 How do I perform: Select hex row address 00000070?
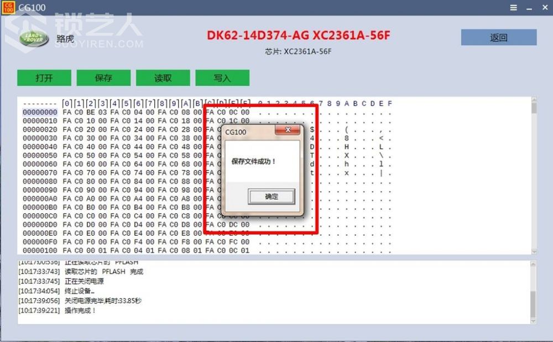click(40, 173)
